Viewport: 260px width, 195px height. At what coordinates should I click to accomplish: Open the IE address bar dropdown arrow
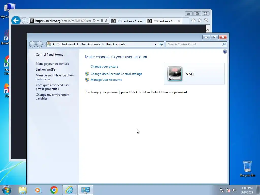pos(98,21)
